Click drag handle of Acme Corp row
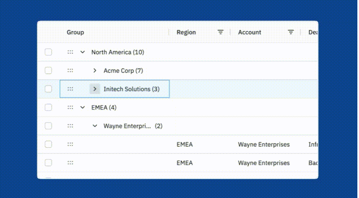This screenshot has height=198, width=359. [x=70, y=71]
